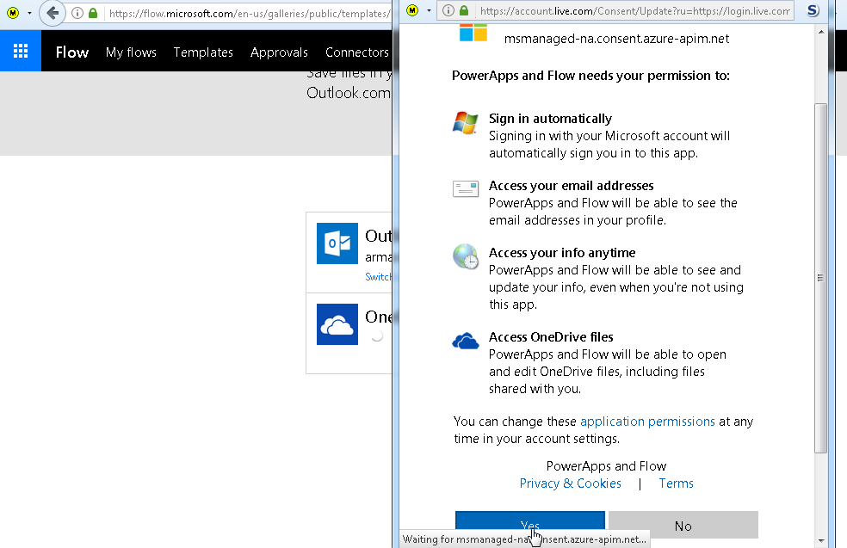Click the OneDrive connector icon

pyautogui.click(x=337, y=324)
